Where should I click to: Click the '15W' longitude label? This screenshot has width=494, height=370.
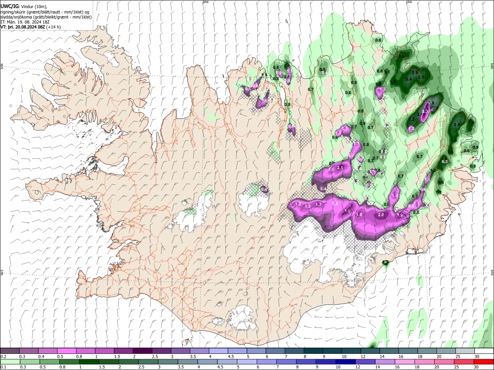click(x=409, y=2)
